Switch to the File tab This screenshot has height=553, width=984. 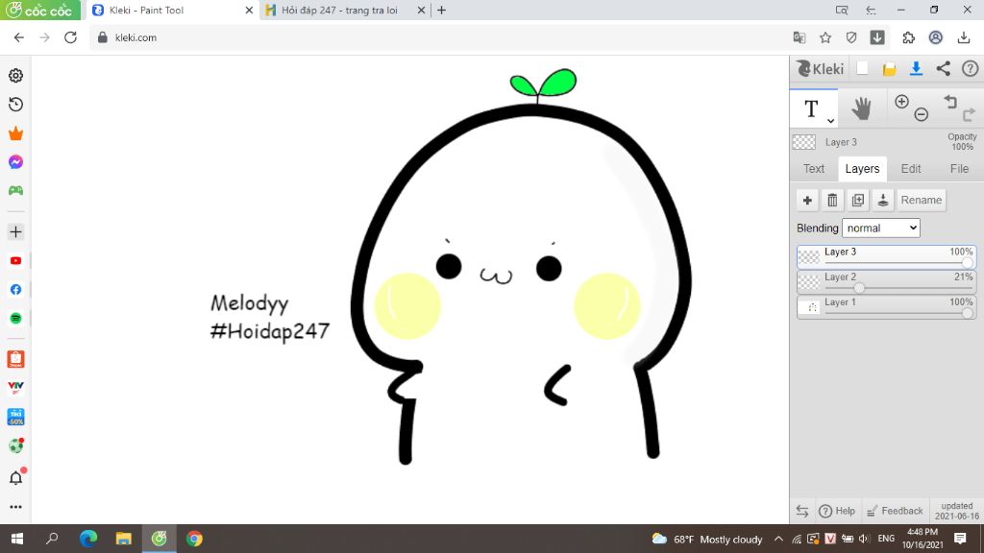click(959, 169)
